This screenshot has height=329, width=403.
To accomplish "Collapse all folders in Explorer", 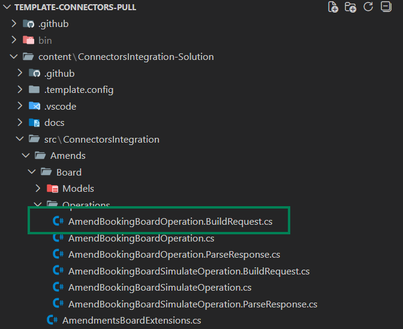I will click(x=386, y=7).
